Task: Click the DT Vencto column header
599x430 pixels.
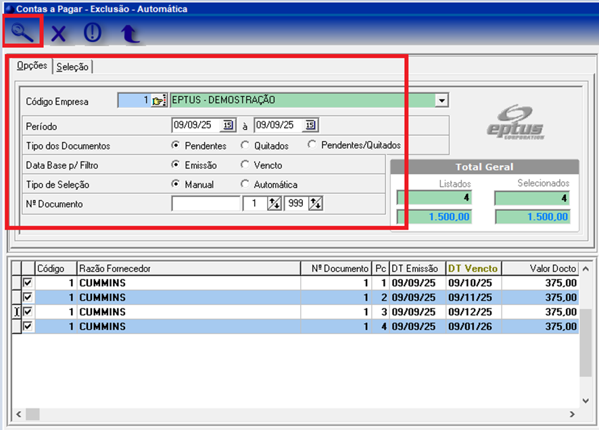Action: pyautogui.click(x=472, y=268)
